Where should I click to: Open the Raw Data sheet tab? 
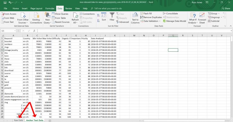(19, 120)
